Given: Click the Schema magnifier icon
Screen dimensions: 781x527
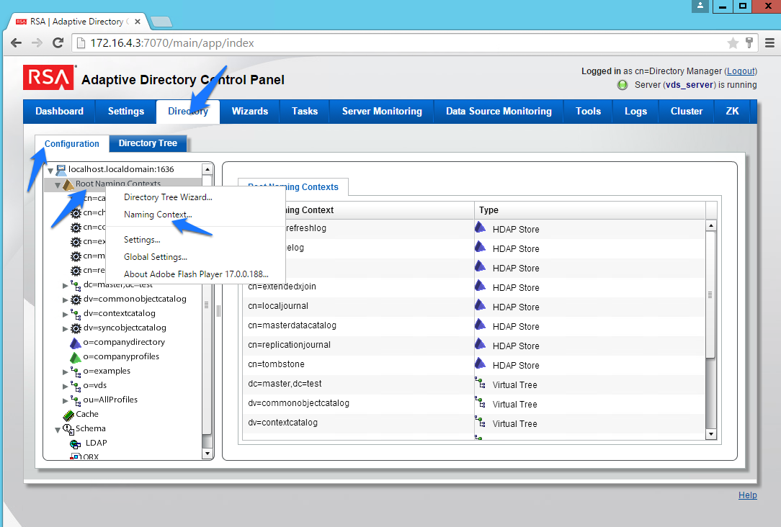Looking at the screenshot, I should [x=68, y=429].
